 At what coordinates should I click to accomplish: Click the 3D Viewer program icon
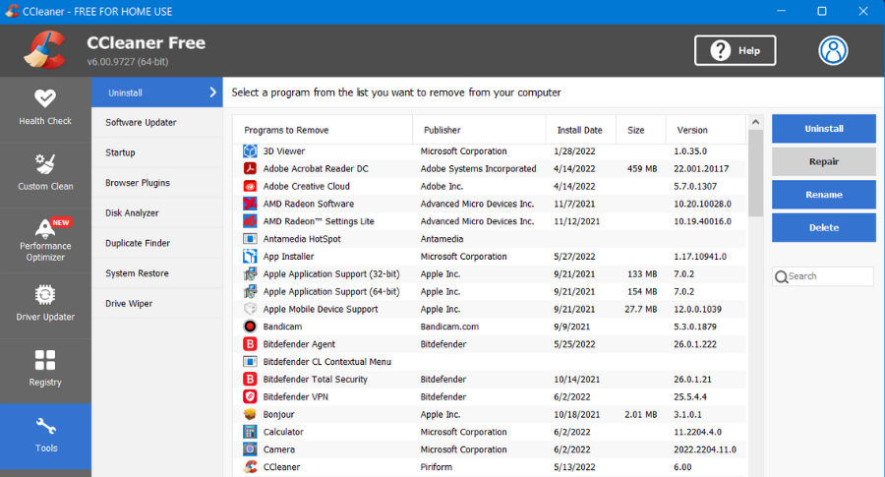pyautogui.click(x=250, y=151)
